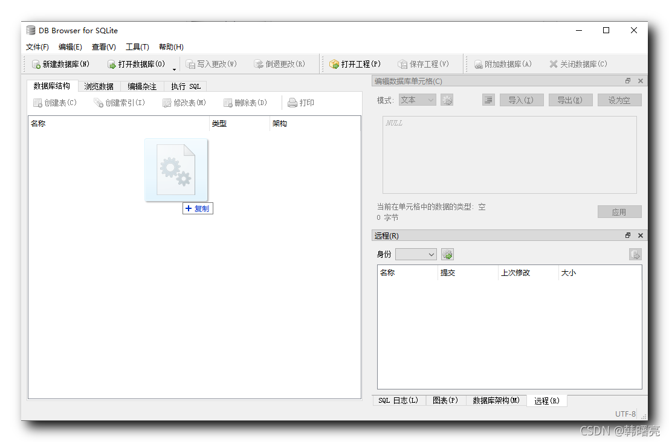The image size is (669, 442).
Task: Click the 应用 apply button
Action: (x=619, y=212)
